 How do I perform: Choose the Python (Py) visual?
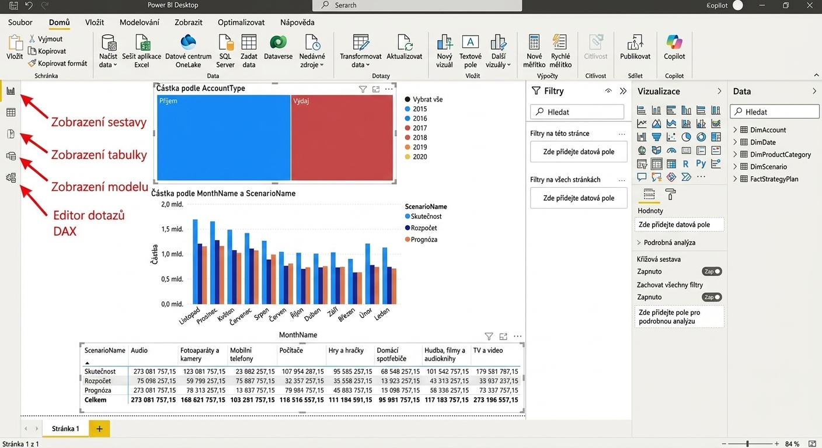701,164
